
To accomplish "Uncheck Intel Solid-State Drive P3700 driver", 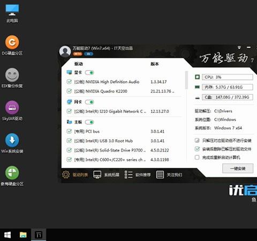I will pyautogui.click(x=69, y=150).
